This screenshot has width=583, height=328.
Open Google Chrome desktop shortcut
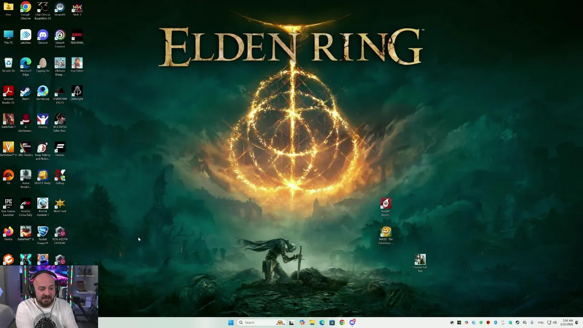click(26, 10)
